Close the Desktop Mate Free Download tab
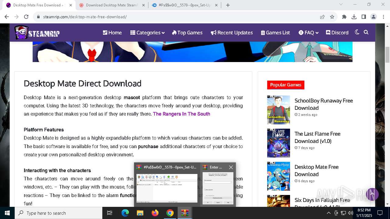Viewport: 390px width, 219px height. (x=71, y=5)
